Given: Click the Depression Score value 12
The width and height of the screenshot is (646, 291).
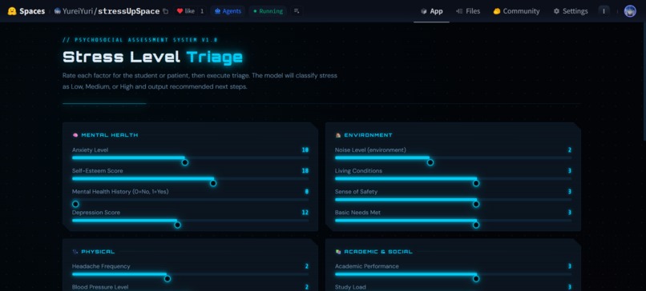Looking at the screenshot, I should click(x=305, y=213).
